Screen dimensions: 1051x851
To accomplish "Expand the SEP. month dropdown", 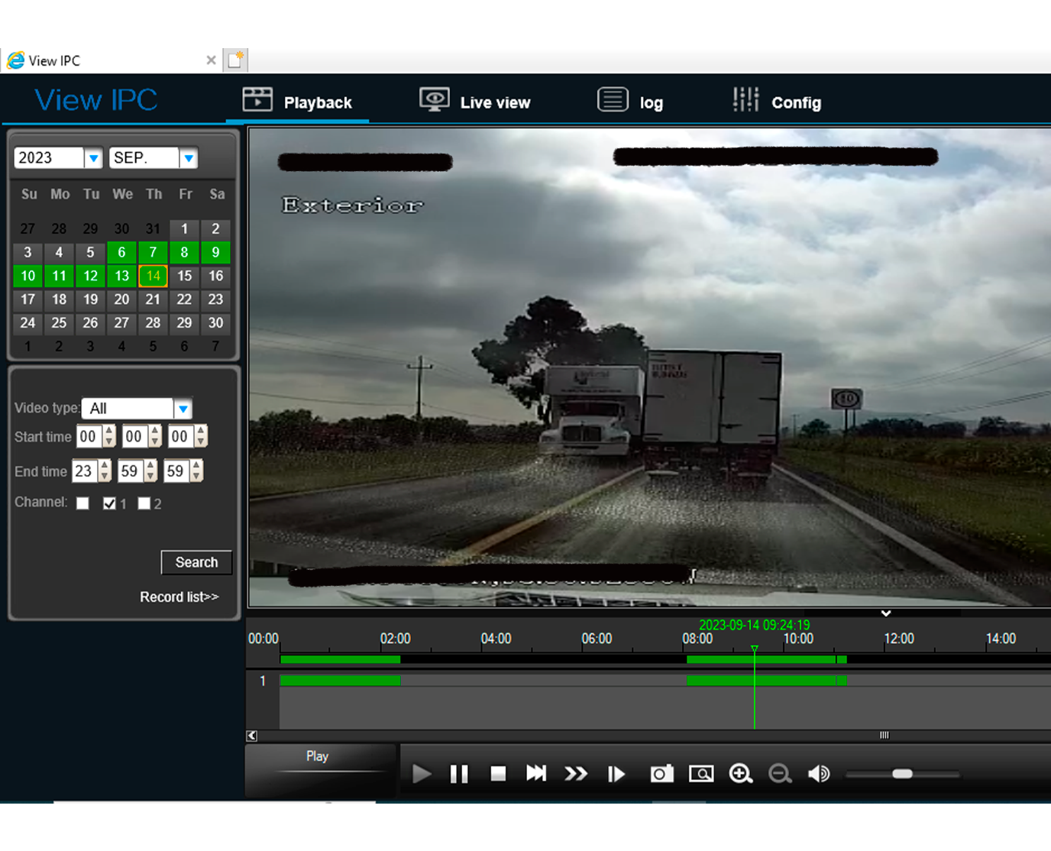I will point(189,158).
